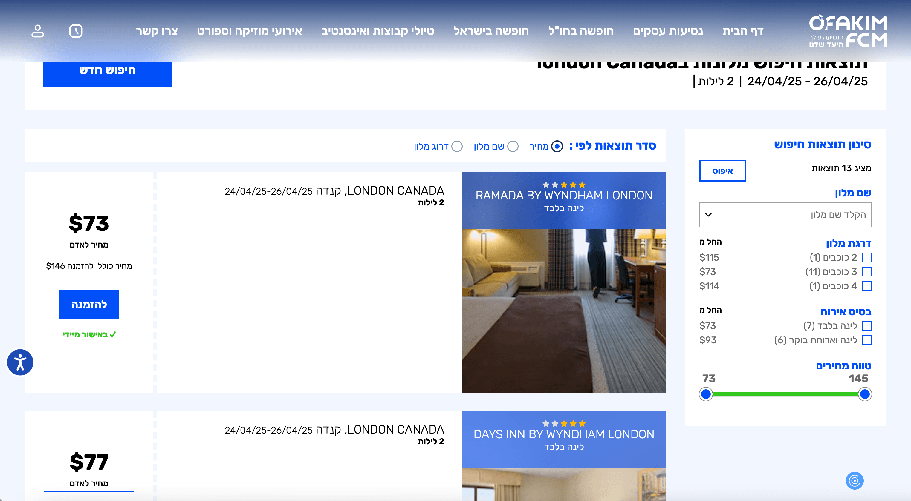
Task: Open the accessibility widget icon
Action: click(20, 362)
